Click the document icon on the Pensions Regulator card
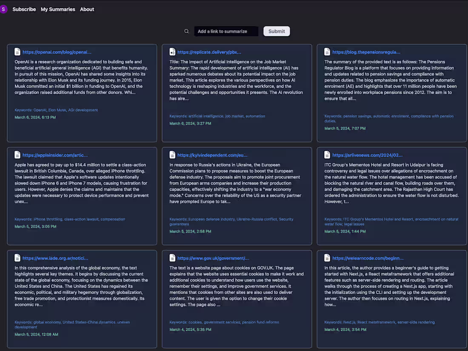 [327, 51]
